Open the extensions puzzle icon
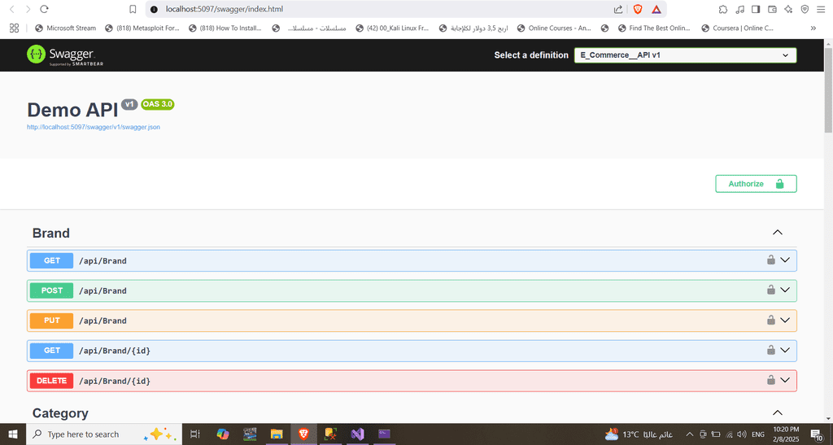Screen dimensions: 833x445 click(x=723, y=9)
